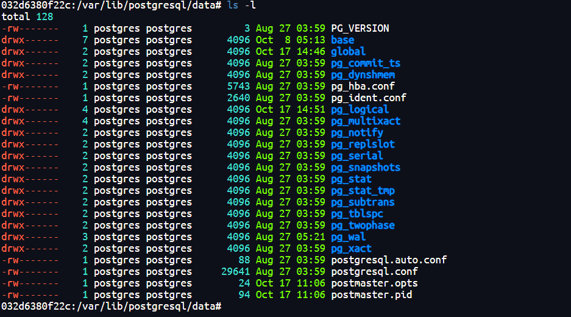The image size is (571, 317).
Task: Select the pg_xact directory name
Action: tap(351, 249)
